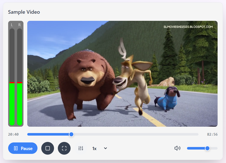Toggle playback by clicking Pause
The height and width of the screenshot is (163, 226).
point(23,148)
